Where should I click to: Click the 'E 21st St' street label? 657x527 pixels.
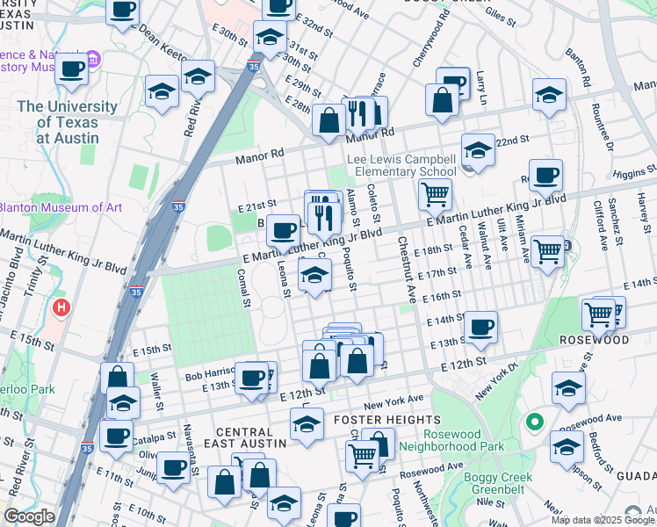[x=257, y=206]
